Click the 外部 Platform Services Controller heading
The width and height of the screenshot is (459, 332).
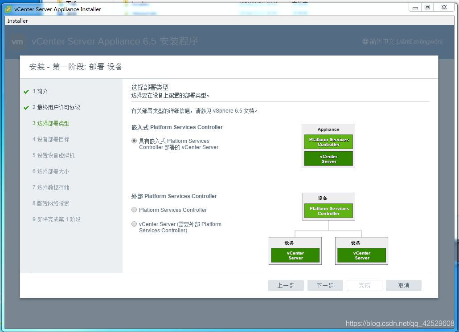tap(174, 196)
